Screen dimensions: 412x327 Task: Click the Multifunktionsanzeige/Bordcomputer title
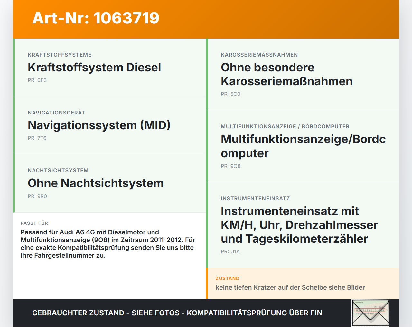tap(303, 146)
